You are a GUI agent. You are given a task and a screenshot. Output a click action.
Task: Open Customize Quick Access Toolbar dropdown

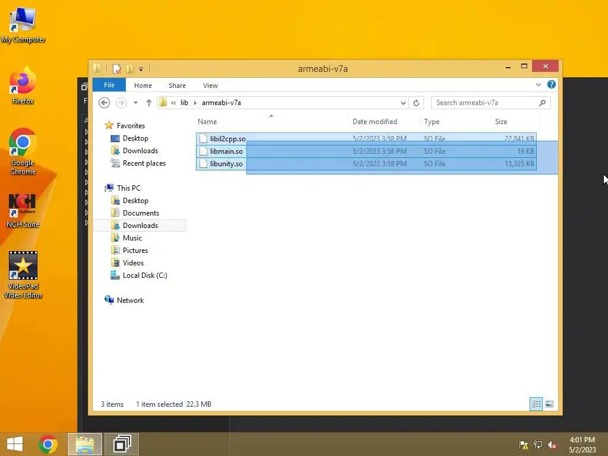pos(141,69)
